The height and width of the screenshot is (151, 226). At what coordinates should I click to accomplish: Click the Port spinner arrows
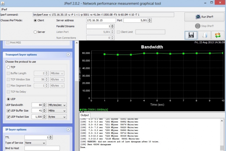pyautogui.click(x=150, y=20)
